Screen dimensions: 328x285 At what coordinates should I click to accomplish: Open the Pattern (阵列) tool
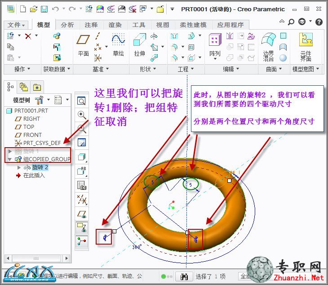pyautogui.click(x=215, y=46)
